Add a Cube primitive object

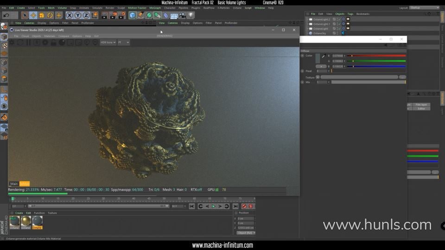pyautogui.click(x=133, y=15)
